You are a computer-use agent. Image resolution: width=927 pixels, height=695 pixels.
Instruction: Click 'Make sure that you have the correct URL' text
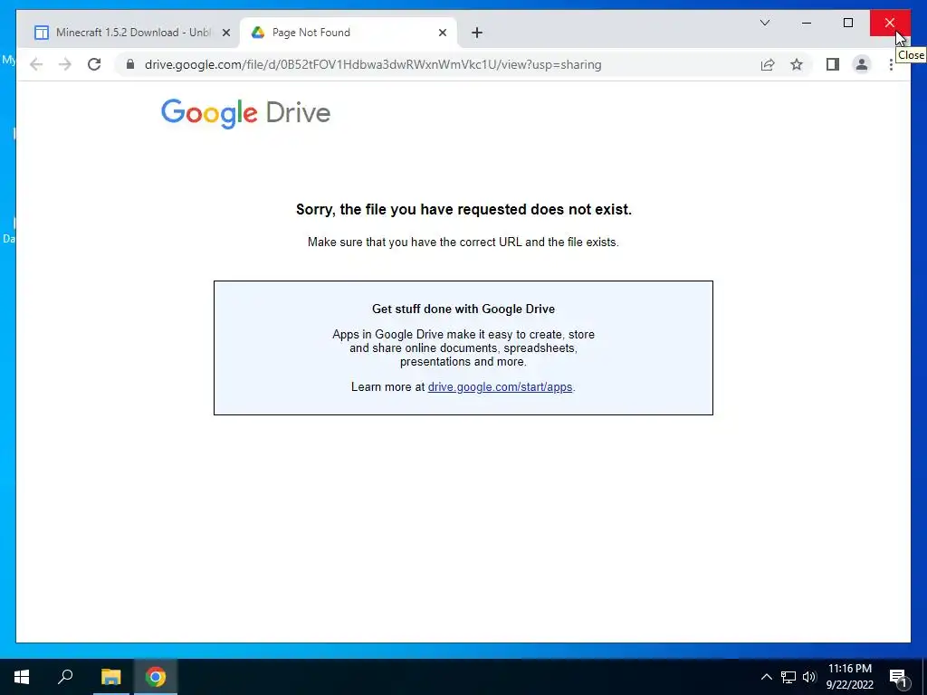tap(463, 243)
